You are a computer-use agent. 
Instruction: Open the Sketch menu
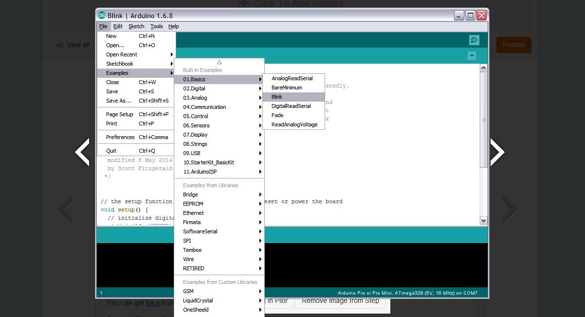coord(136,26)
